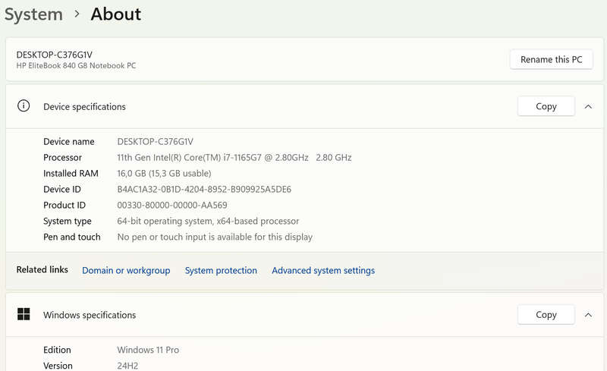Screen dimensions: 607x371
Task: Copy the Windows specifications
Action: pos(546,314)
